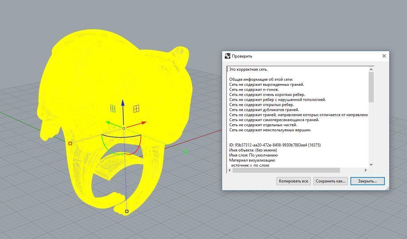Click the line 'Сеть не содержит отдельных частей.'

click(x=263, y=125)
